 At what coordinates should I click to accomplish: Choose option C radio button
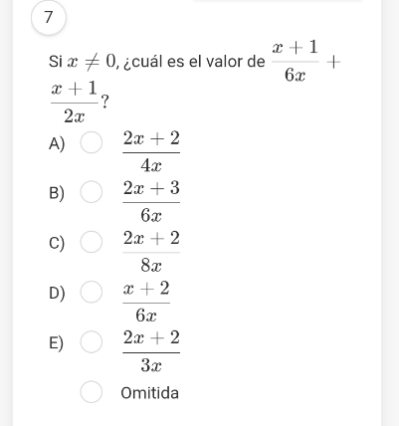[92, 242]
